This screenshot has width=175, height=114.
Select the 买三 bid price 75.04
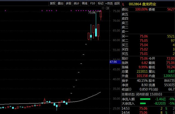[144, 45]
